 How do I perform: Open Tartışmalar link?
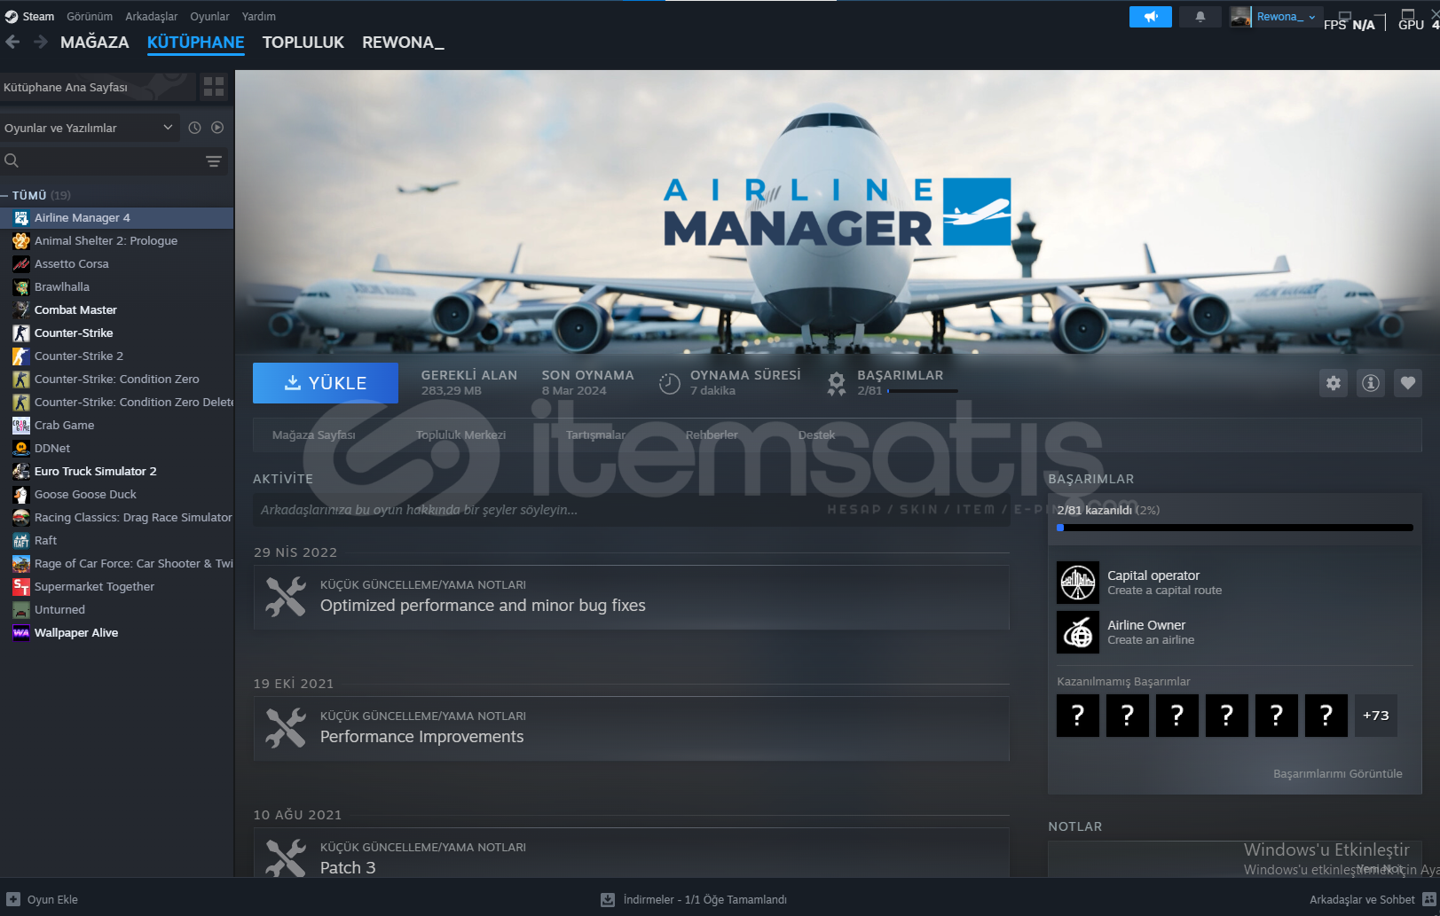click(x=595, y=435)
